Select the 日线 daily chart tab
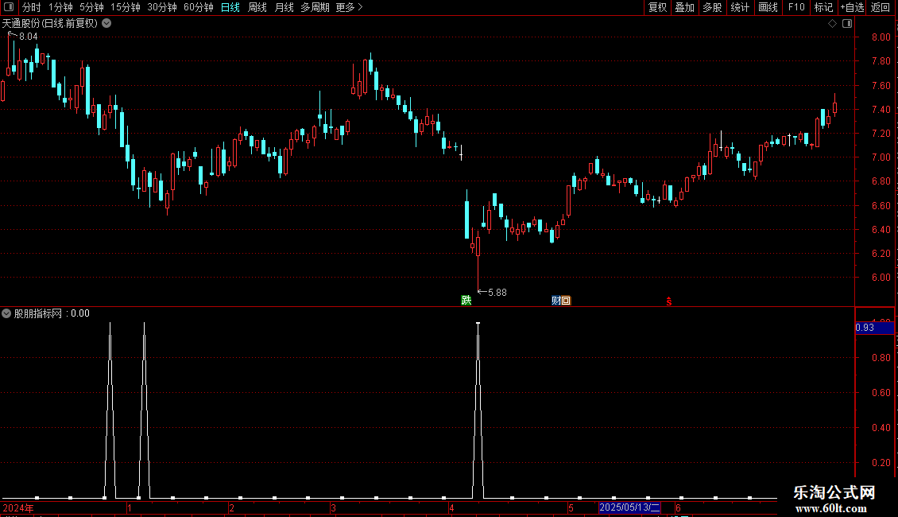Image resolution: width=898 pixels, height=517 pixels. pos(230,7)
